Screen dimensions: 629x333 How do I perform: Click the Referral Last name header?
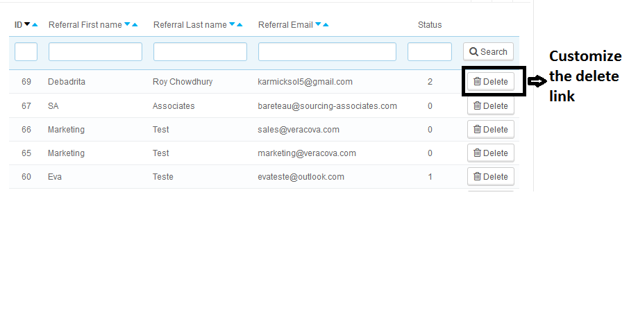pyautogui.click(x=190, y=25)
